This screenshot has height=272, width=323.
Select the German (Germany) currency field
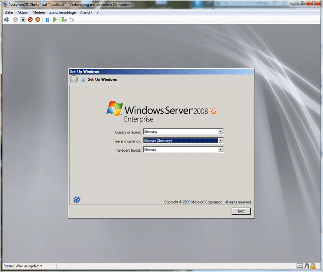point(183,141)
